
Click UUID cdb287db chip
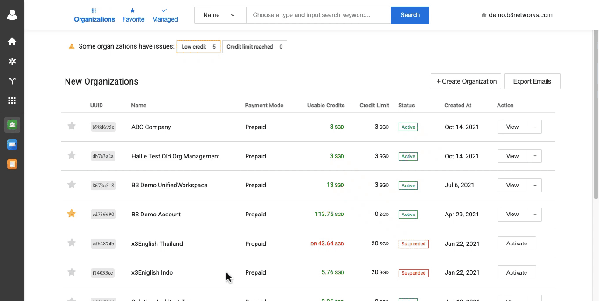point(103,244)
